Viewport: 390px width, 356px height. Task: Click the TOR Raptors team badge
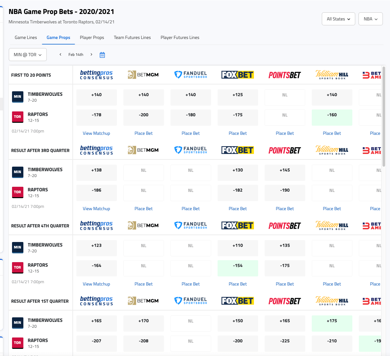click(x=18, y=117)
